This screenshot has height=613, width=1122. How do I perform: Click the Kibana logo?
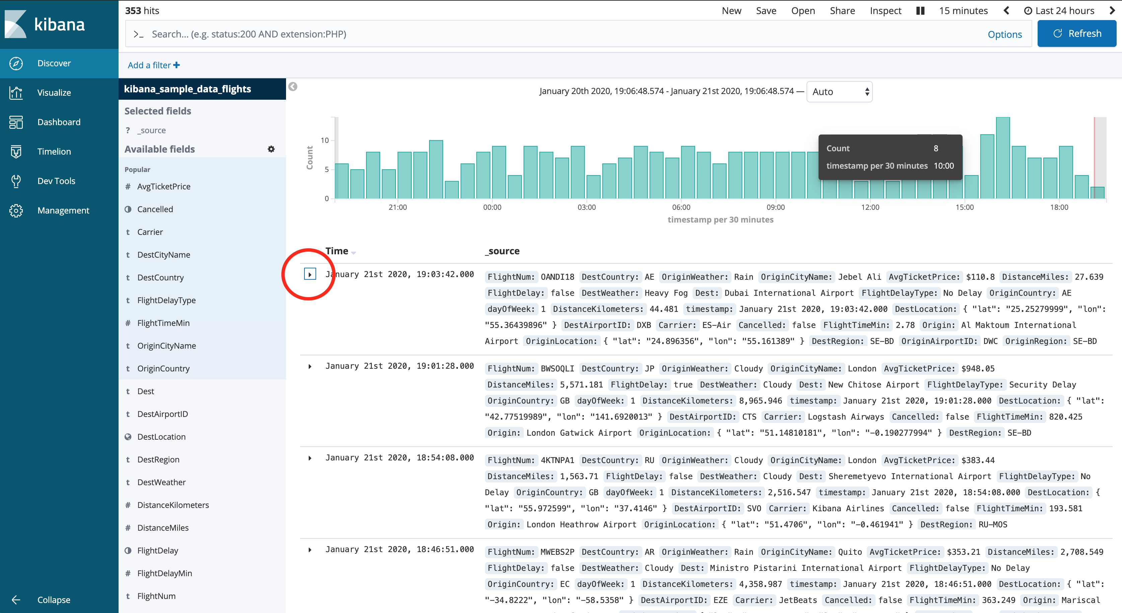coord(45,24)
